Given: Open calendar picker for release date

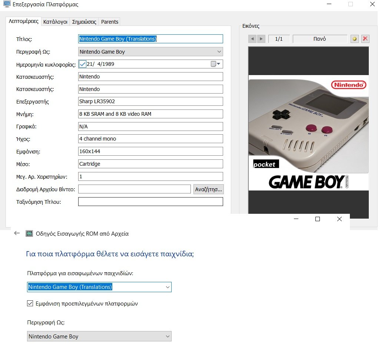Looking at the screenshot, I should click(216, 64).
